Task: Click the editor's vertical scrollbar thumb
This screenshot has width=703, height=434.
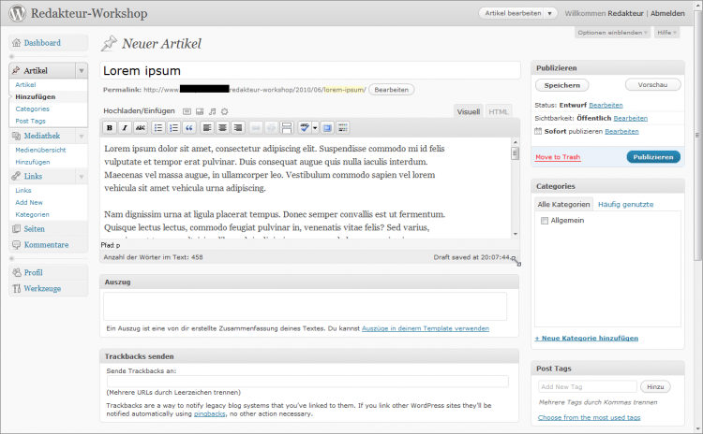Action: pyautogui.click(x=516, y=153)
